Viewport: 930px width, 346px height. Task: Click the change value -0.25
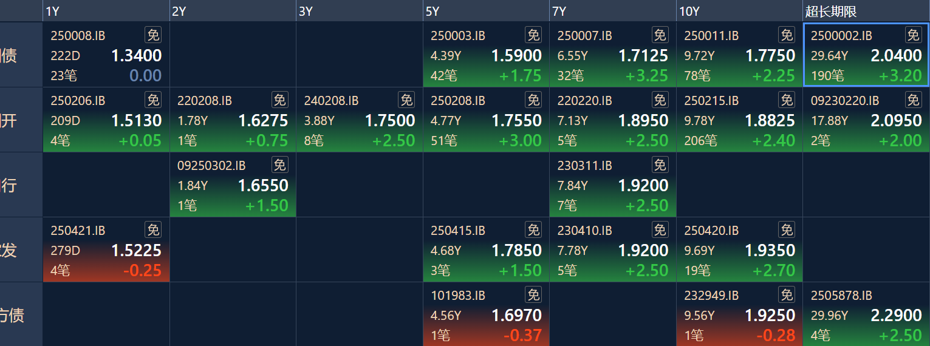[143, 271]
